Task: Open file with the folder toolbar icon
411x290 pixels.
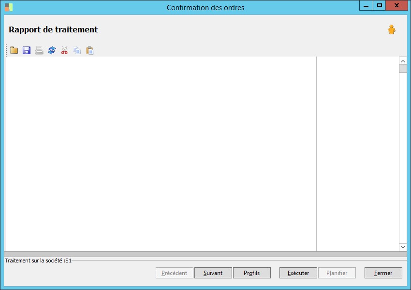Action: [x=14, y=50]
